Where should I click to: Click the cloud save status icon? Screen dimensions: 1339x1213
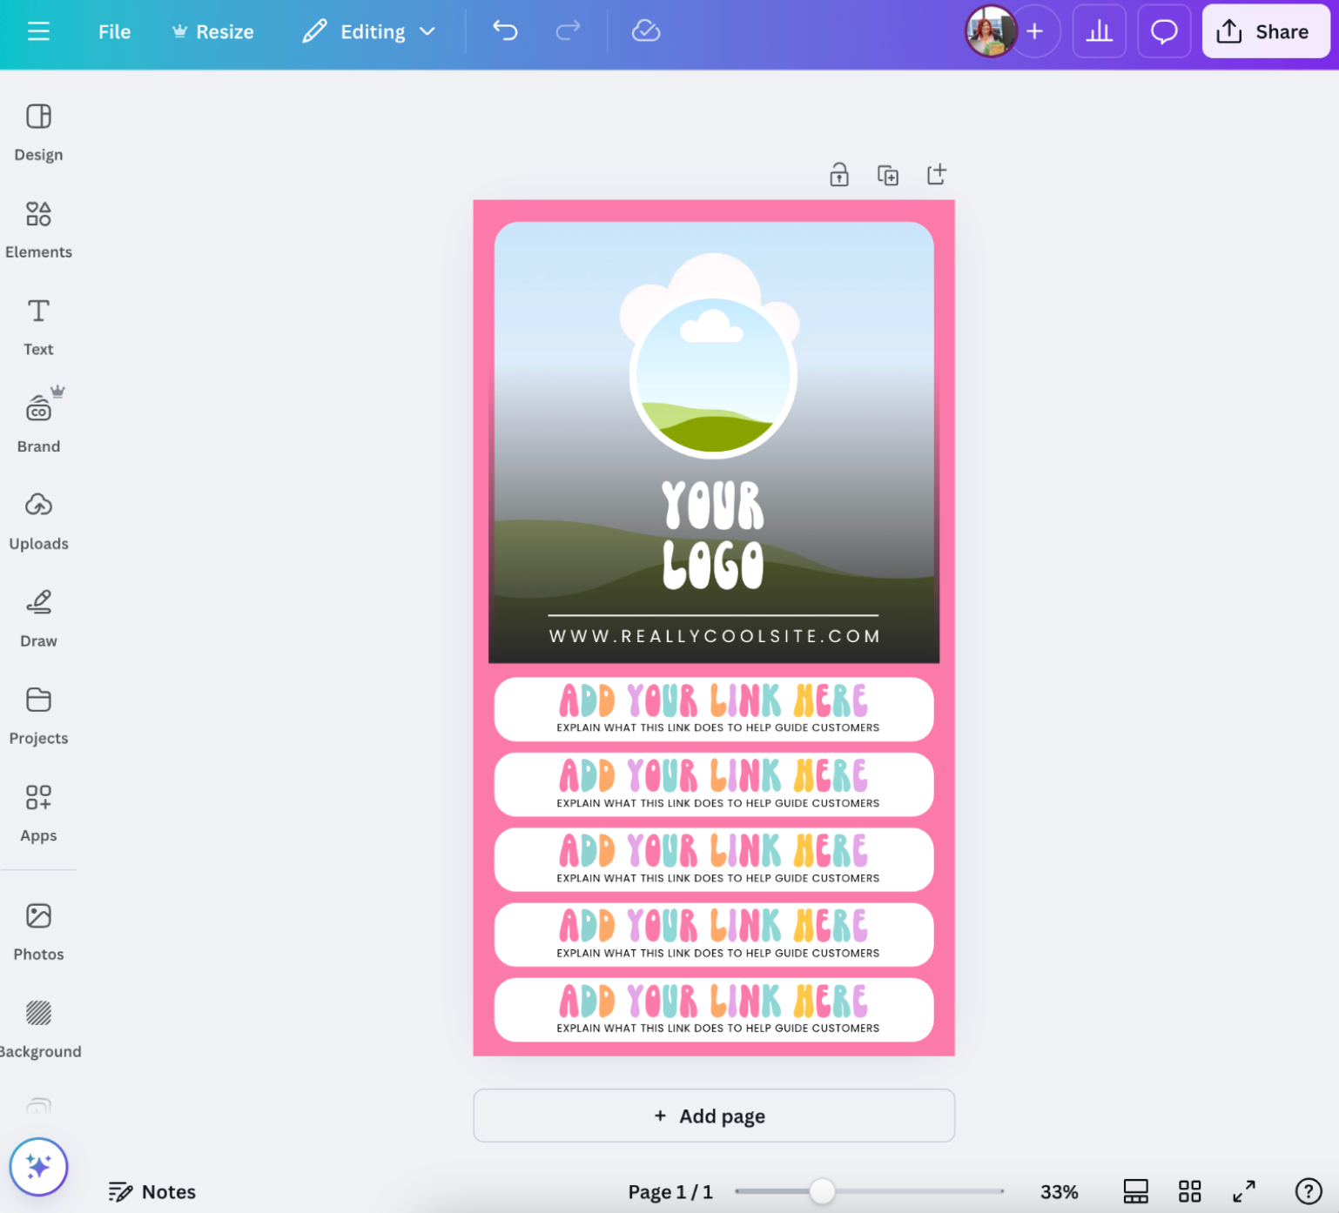[x=645, y=31]
